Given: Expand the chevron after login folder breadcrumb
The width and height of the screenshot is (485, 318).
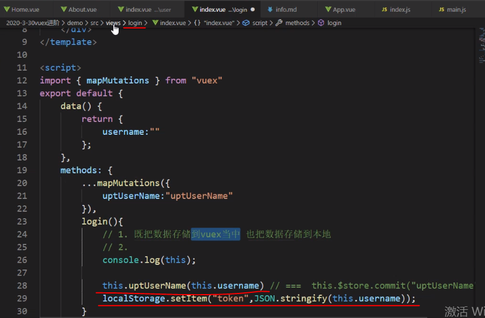Looking at the screenshot, I should (x=145, y=23).
